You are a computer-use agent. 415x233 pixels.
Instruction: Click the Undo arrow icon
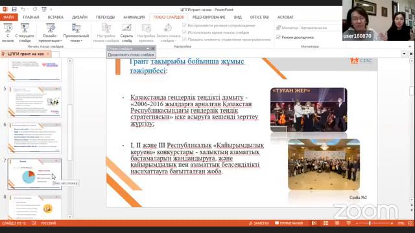click(23, 9)
